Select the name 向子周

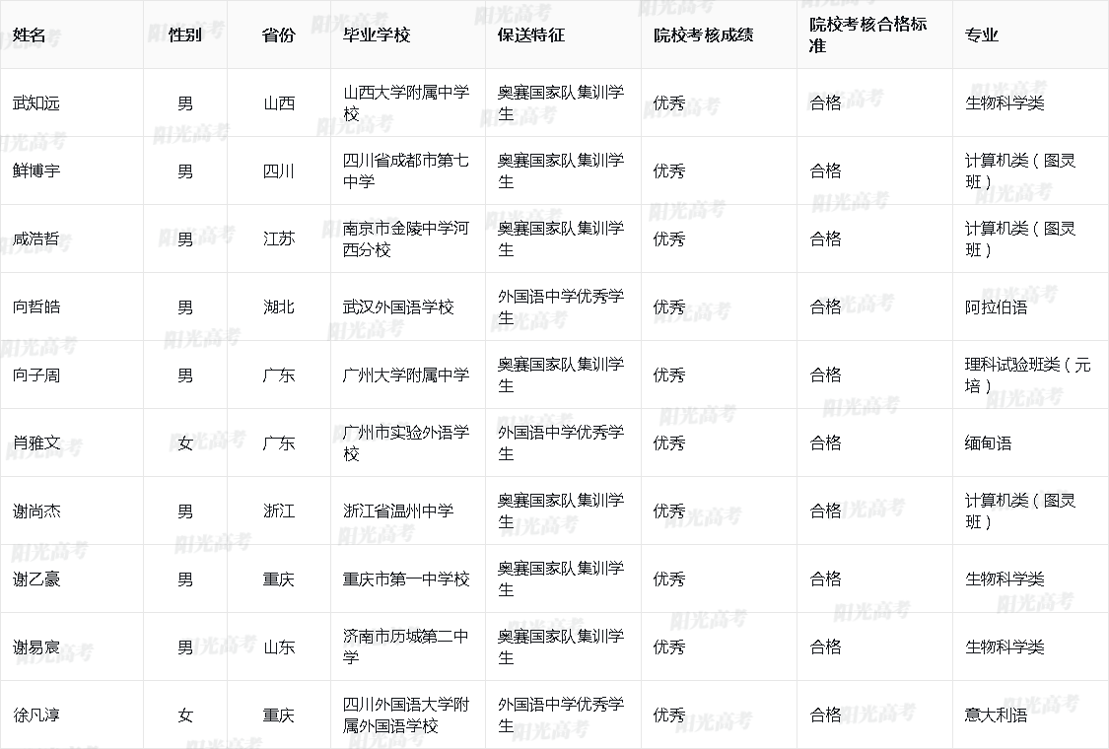(36, 374)
